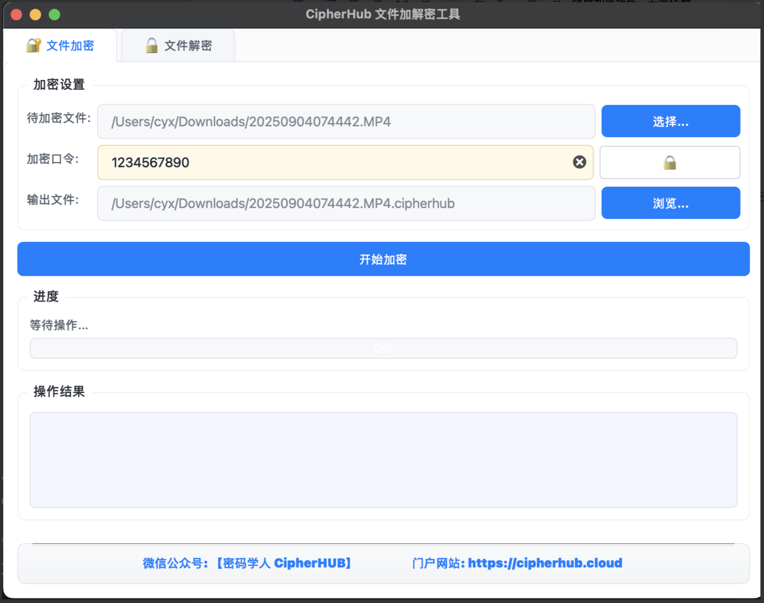Click the yellow minimize window button
The width and height of the screenshot is (764, 603).
(x=36, y=14)
